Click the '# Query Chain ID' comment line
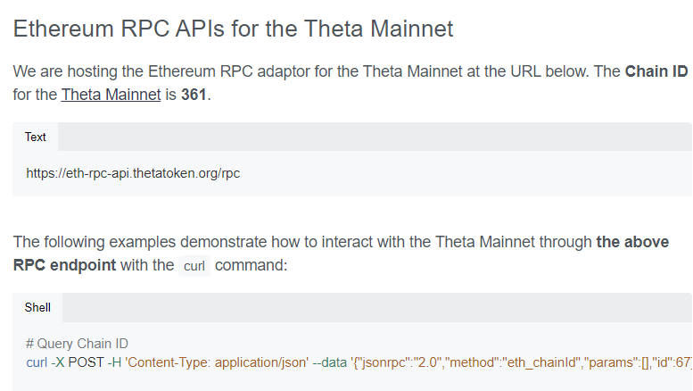The height and width of the screenshot is (391, 693). (x=77, y=344)
